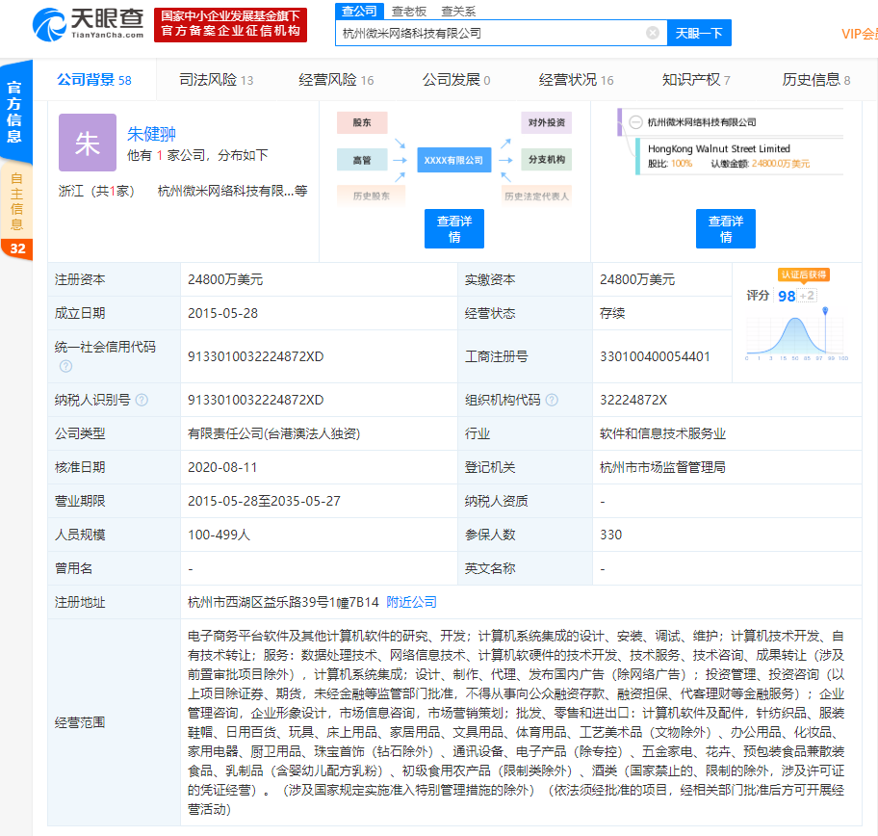Switch to the 公司背景 tab
The width and height of the screenshot is (878, 836).
click(94, 80)
